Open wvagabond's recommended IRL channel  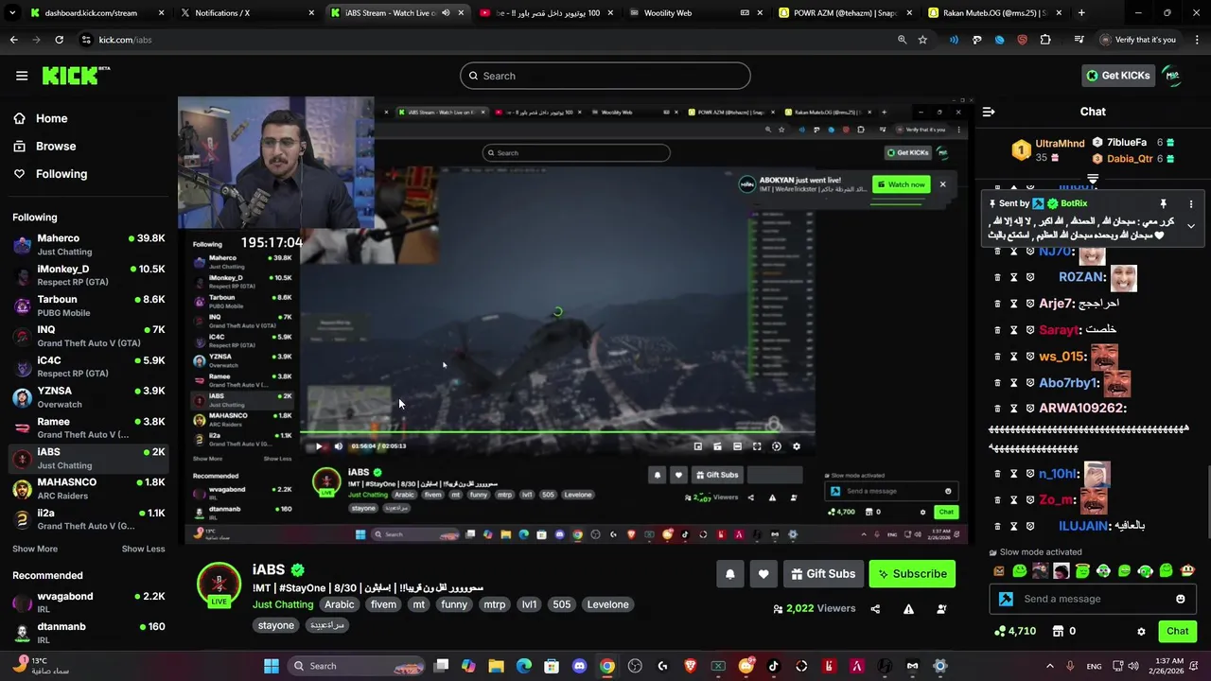click(x=89, y=602)
